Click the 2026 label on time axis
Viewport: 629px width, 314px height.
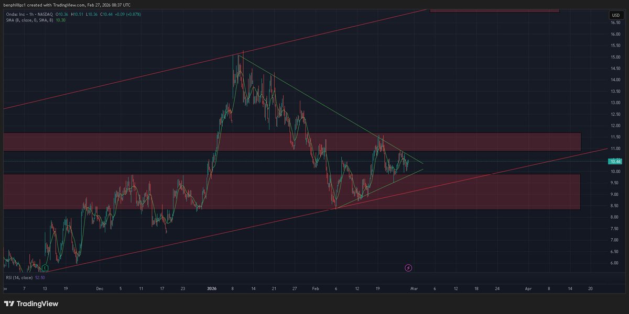coord(212,288)
